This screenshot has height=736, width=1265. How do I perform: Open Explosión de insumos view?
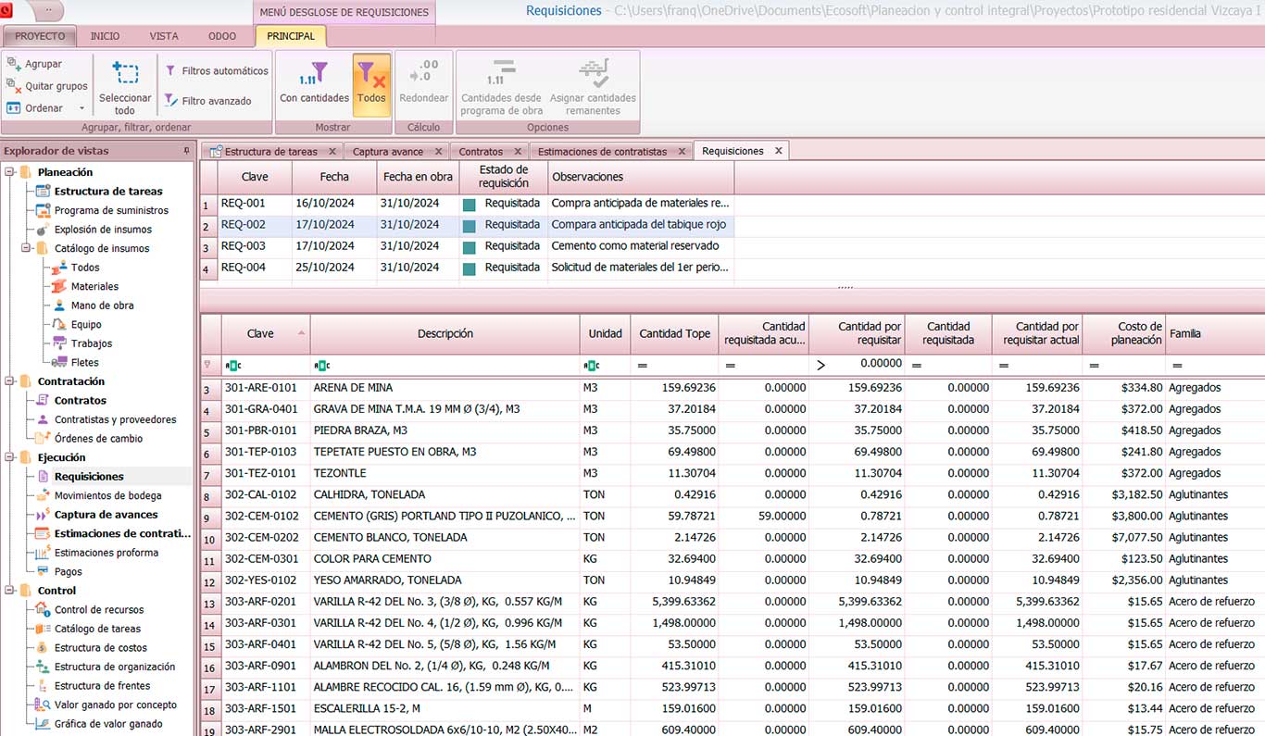103,230
